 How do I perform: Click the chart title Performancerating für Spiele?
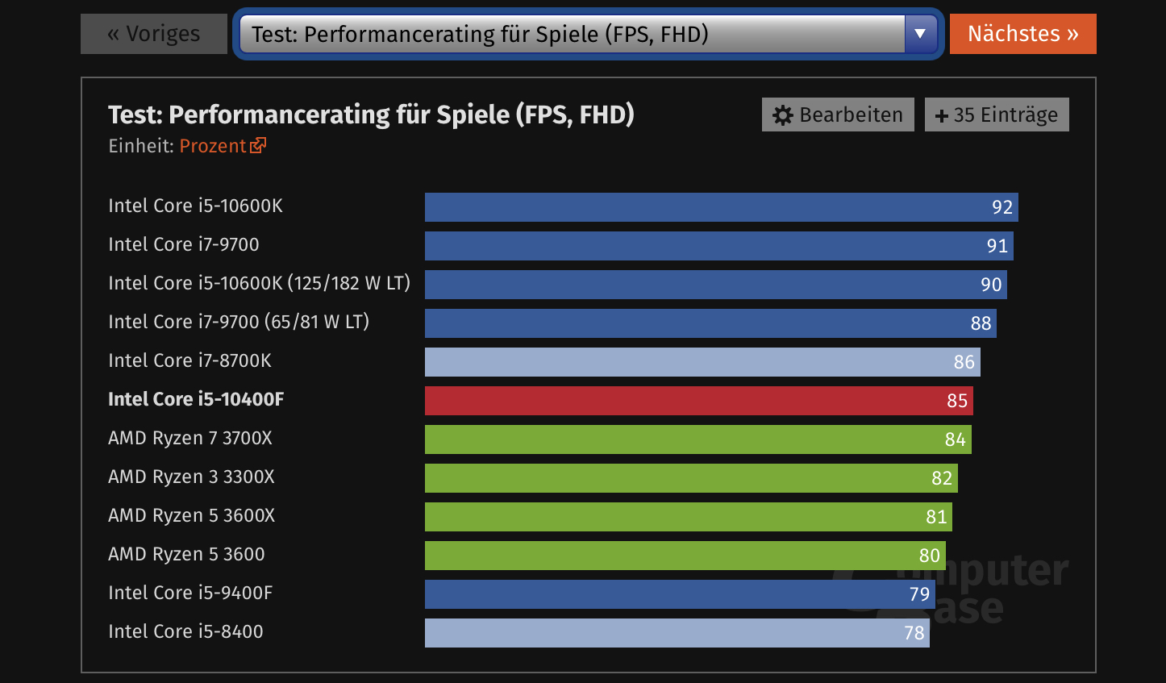(371, 115)
